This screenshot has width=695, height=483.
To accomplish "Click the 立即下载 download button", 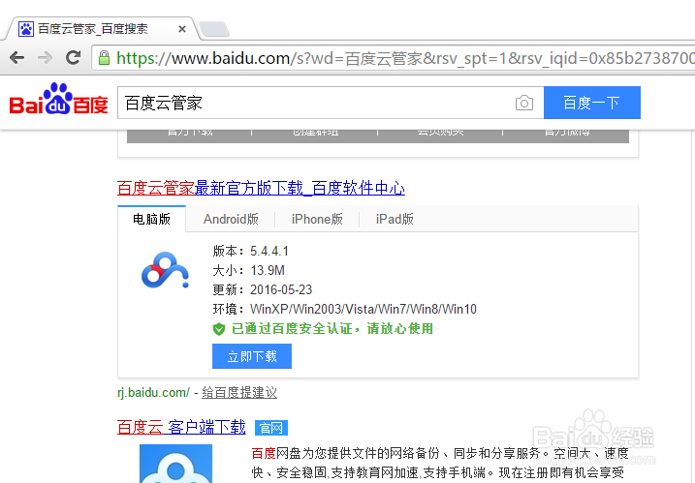I will click(252, 356).
